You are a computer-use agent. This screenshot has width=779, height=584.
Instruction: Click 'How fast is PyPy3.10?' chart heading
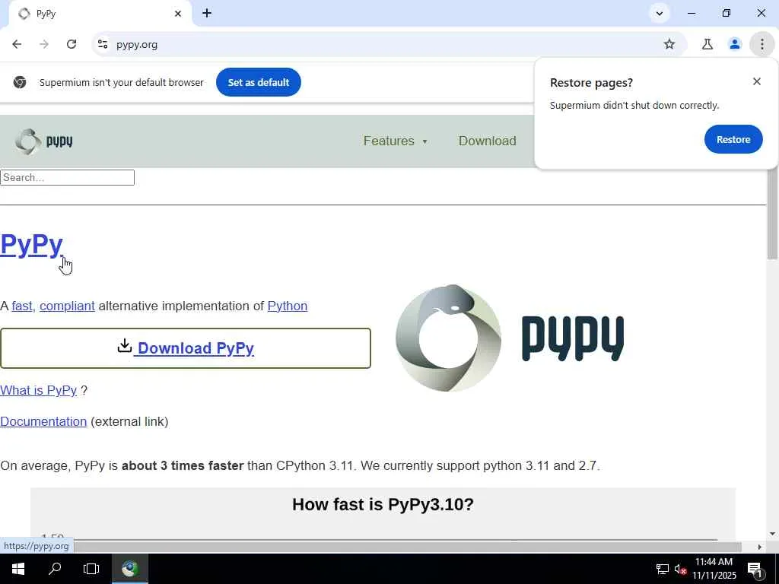click(x=383, y=505)
